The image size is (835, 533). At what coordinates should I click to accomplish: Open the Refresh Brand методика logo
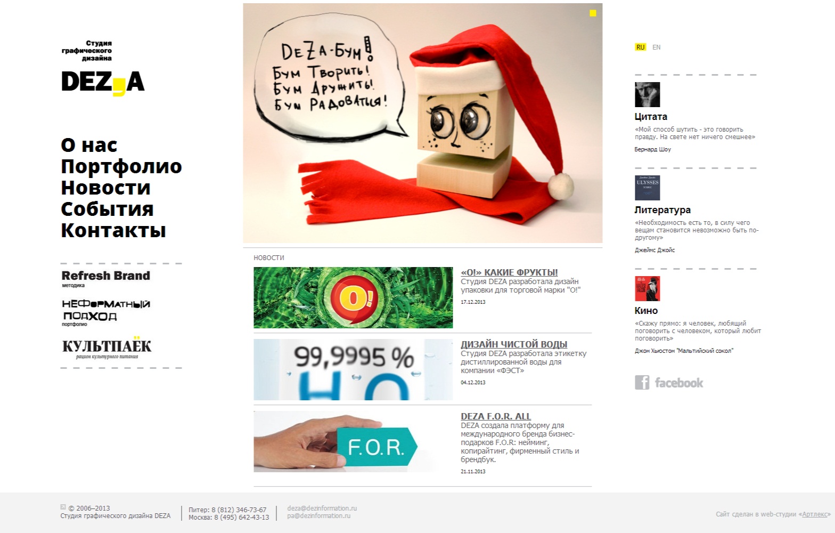pos(105,279)
